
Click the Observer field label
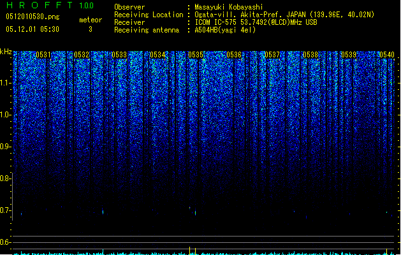(x=129, y=7)
